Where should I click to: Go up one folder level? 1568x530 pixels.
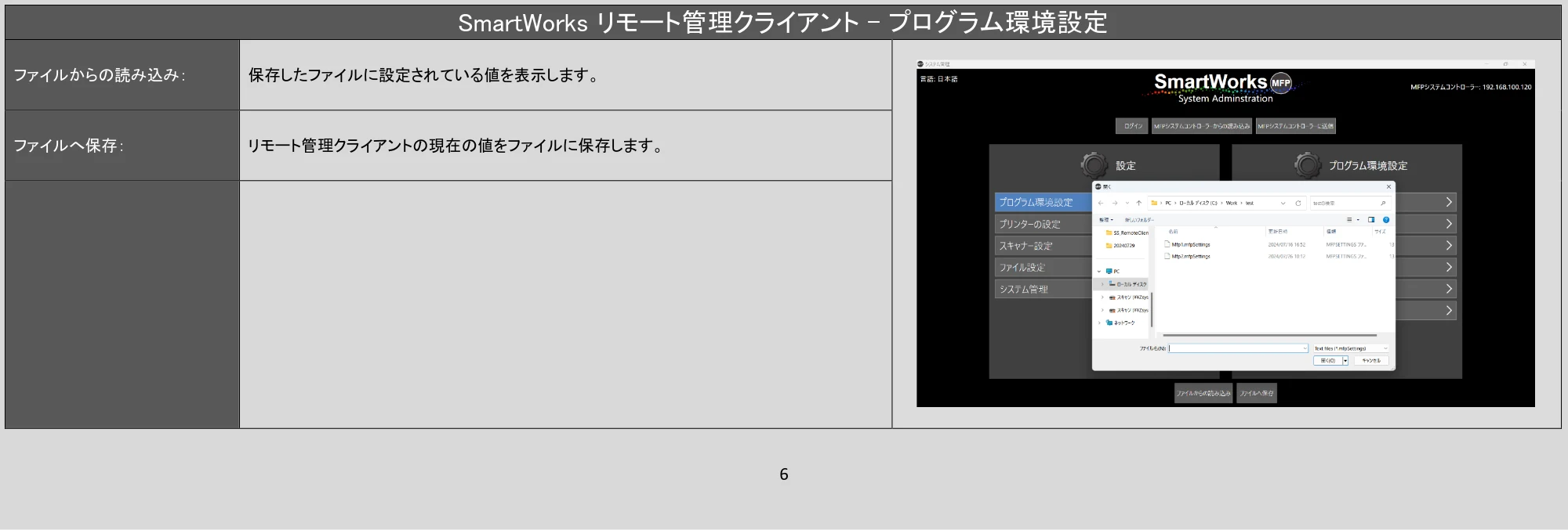point(1139,203)
